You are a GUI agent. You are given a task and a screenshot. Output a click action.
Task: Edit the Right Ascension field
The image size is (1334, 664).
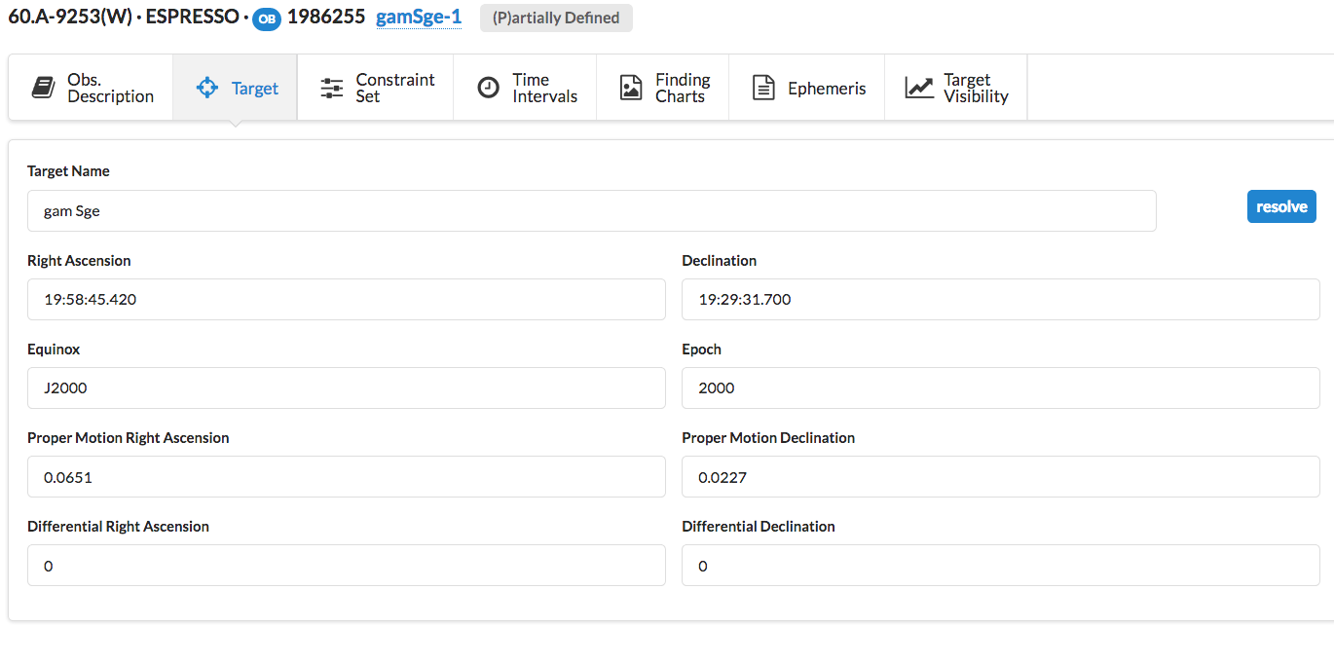point(346,299)
